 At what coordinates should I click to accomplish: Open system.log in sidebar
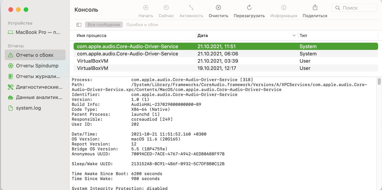[x=35, y=108]
